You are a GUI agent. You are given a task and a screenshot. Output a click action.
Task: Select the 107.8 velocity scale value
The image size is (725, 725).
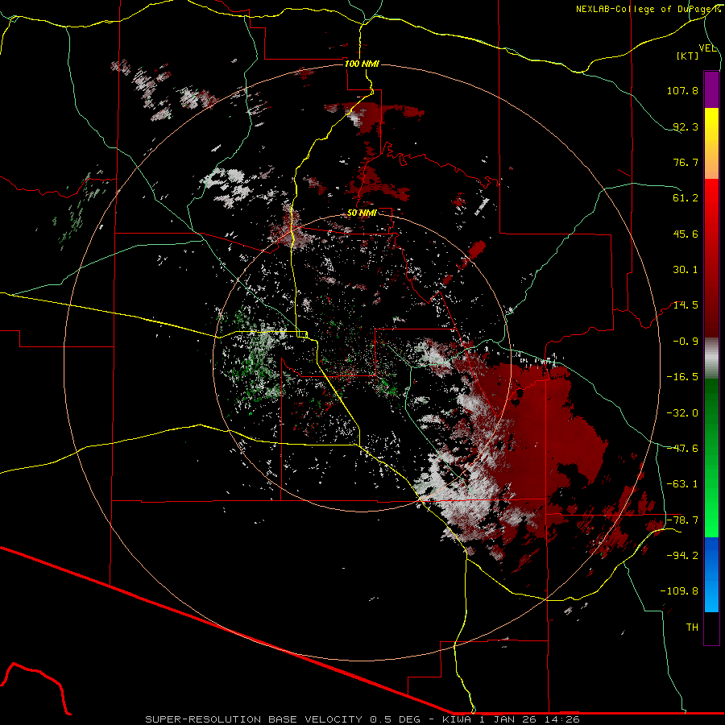[x=682, y=90]
